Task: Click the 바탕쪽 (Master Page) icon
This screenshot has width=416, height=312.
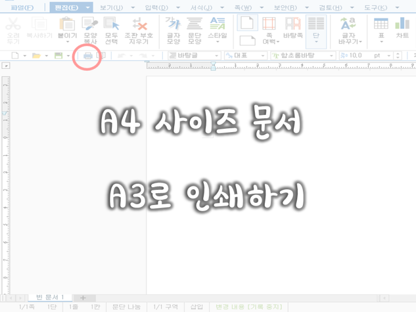Action: (x=293, y=24)
